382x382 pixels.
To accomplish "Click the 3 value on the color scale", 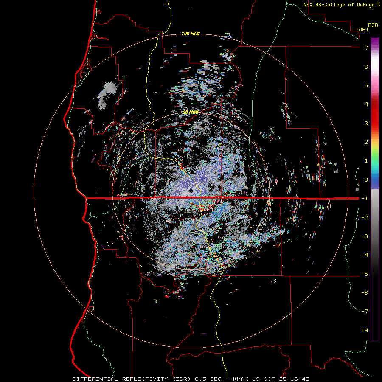I will click(x=366, y=123).
